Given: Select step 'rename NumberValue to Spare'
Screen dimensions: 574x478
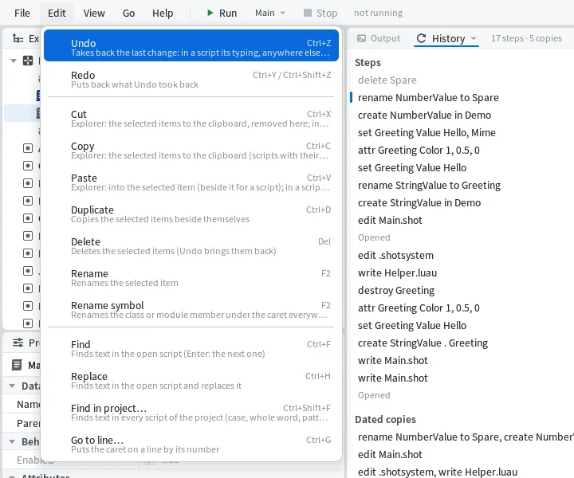Looking at the screenshot, I should click(428, 98).
